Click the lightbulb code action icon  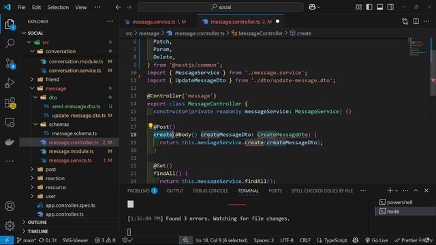click(x=150, y=126)
